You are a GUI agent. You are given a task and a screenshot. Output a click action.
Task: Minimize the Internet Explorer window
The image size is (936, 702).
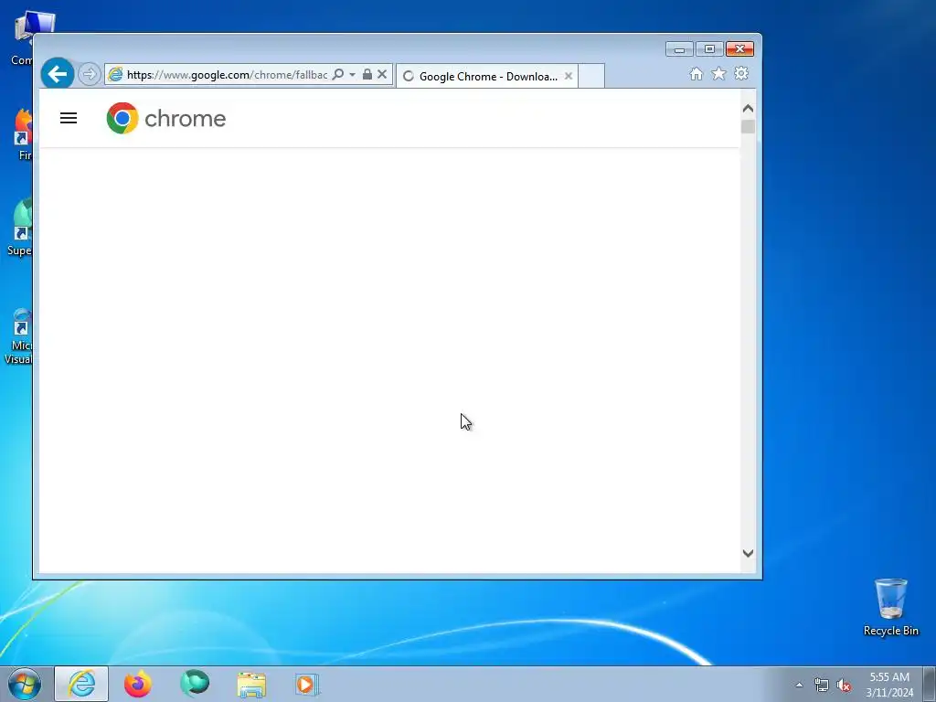[679, 49]
